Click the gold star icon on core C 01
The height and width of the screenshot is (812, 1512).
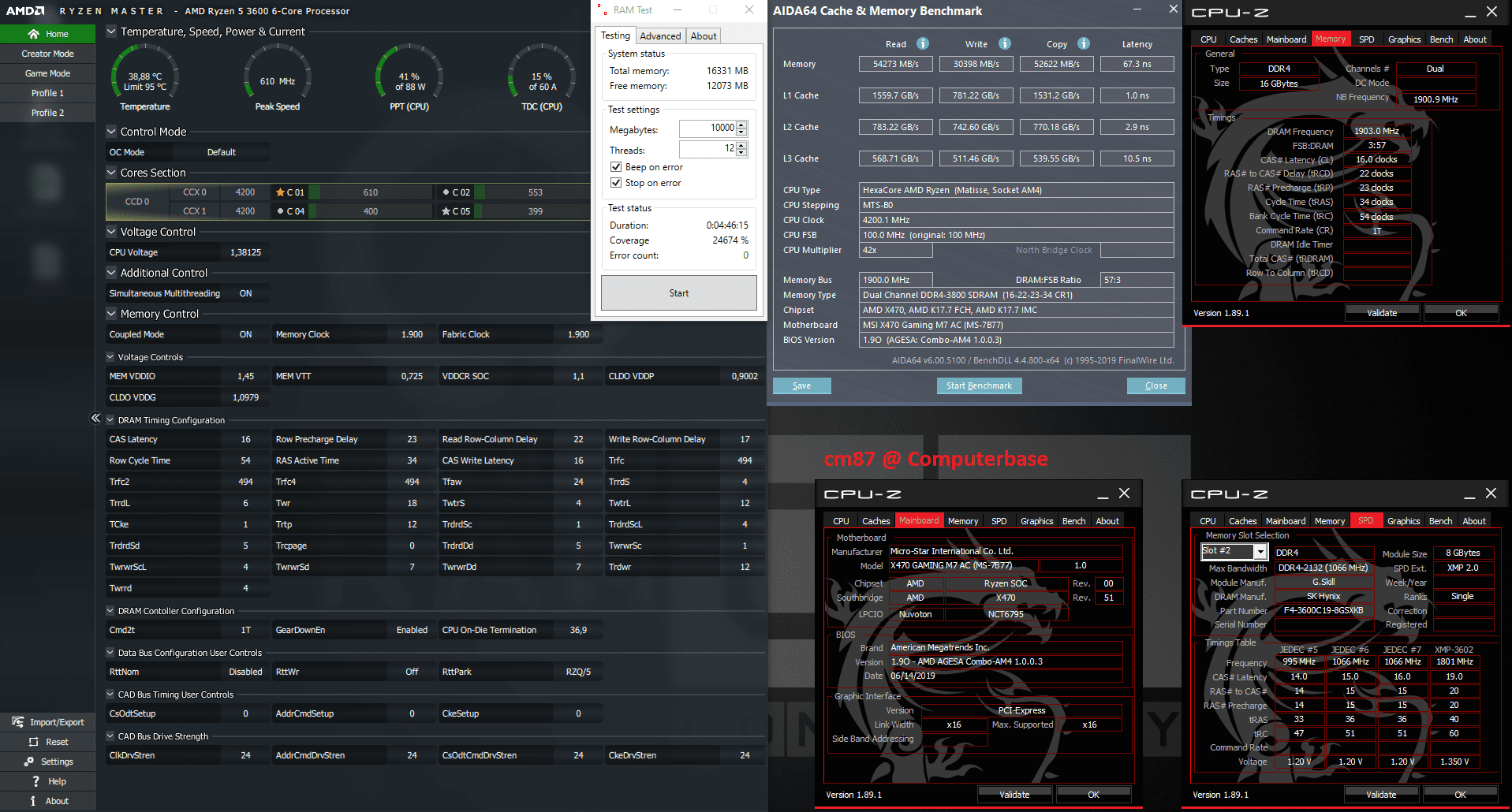(x=280, y=192)
